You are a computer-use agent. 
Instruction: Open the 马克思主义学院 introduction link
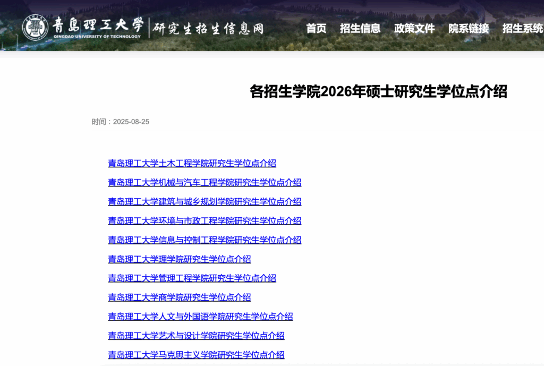pos(197,355)
